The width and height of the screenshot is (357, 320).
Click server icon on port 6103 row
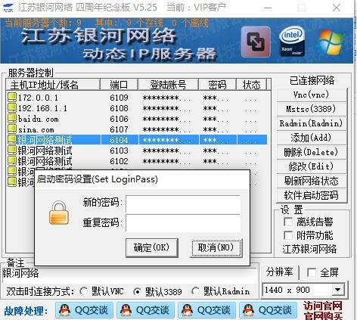(x=11, y=151)
